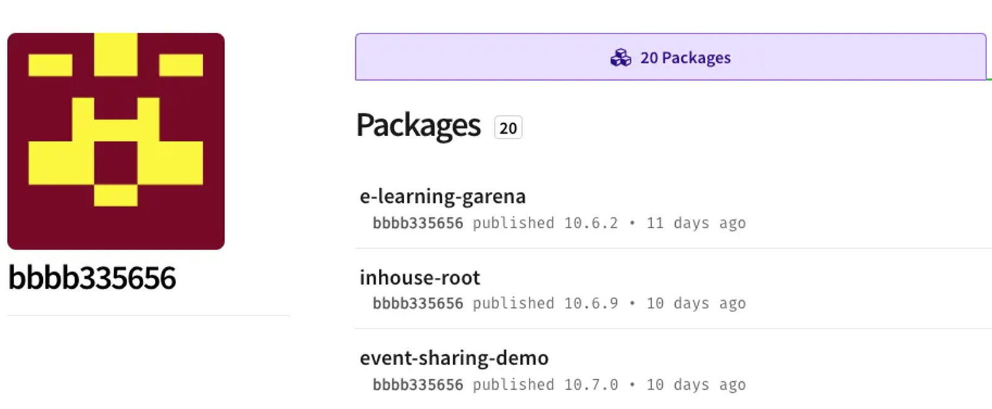The width and height of the screenshot is (992, 409).
Task: Open the event-sharing-demo package
Action: [x=454, y=358]
